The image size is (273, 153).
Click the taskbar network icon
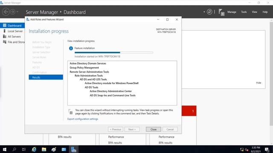242,149
